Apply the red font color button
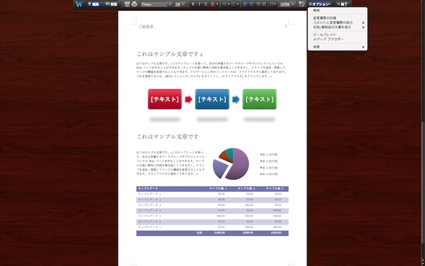425x266 pixels. point(212,4)
